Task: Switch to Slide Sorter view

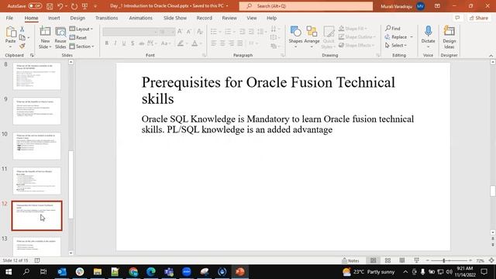Action: (x=387, y=260)
